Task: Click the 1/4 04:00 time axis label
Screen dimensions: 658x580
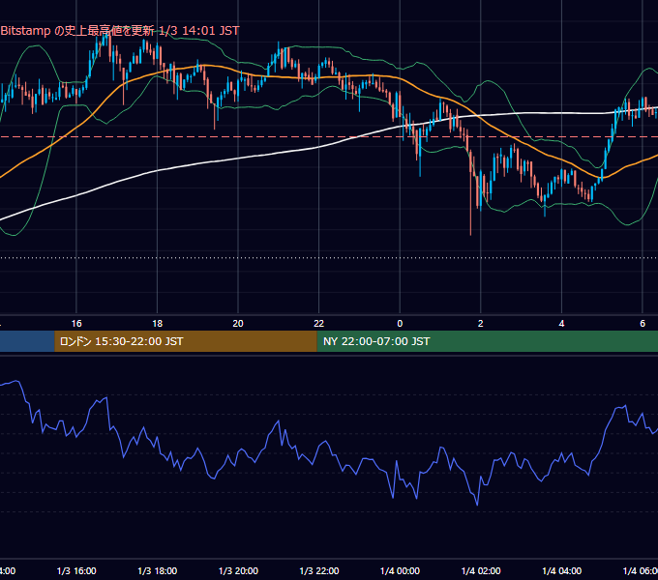Action: 562,570
